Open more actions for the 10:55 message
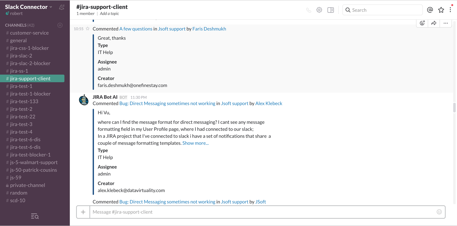This screenshot has width=457, height=226. [x=446, y=23]
